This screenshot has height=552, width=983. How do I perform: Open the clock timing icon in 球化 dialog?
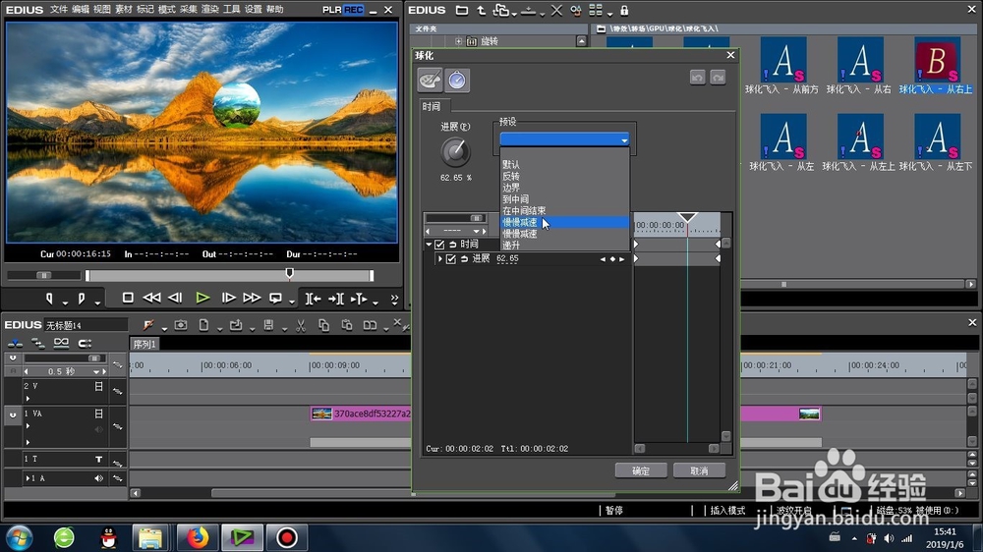pyautogui.click(x=457, y=81)
